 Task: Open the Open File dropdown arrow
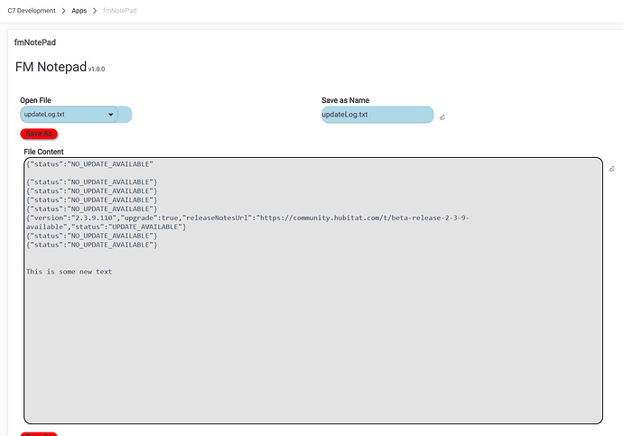tap(111, 115)
